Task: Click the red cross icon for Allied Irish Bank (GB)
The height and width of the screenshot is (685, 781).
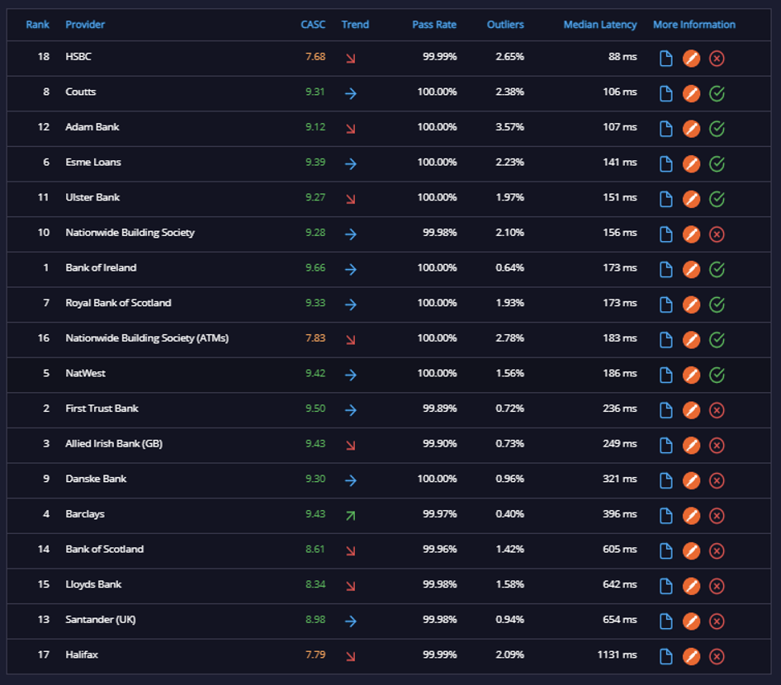Action: [717, 446]
